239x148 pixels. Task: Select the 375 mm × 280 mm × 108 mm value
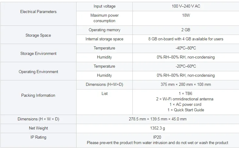pyautogui.click(x=186, y=85)
